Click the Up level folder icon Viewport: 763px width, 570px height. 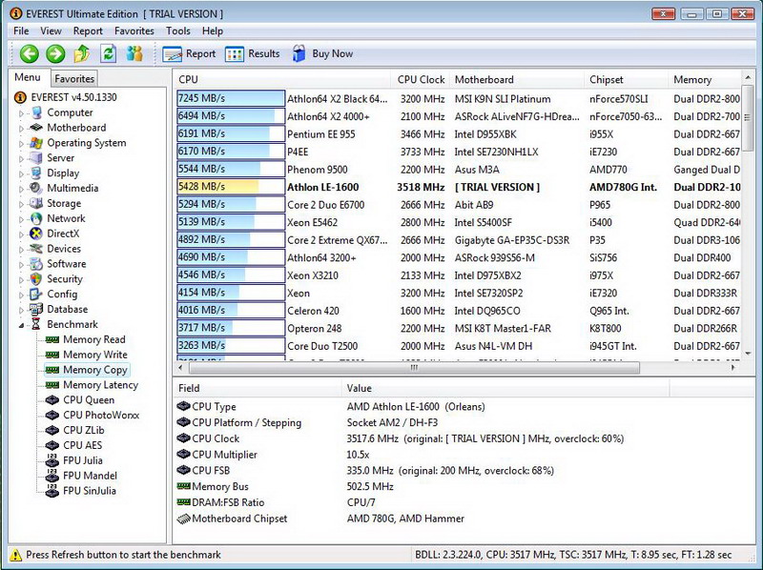tap(82, 53)
